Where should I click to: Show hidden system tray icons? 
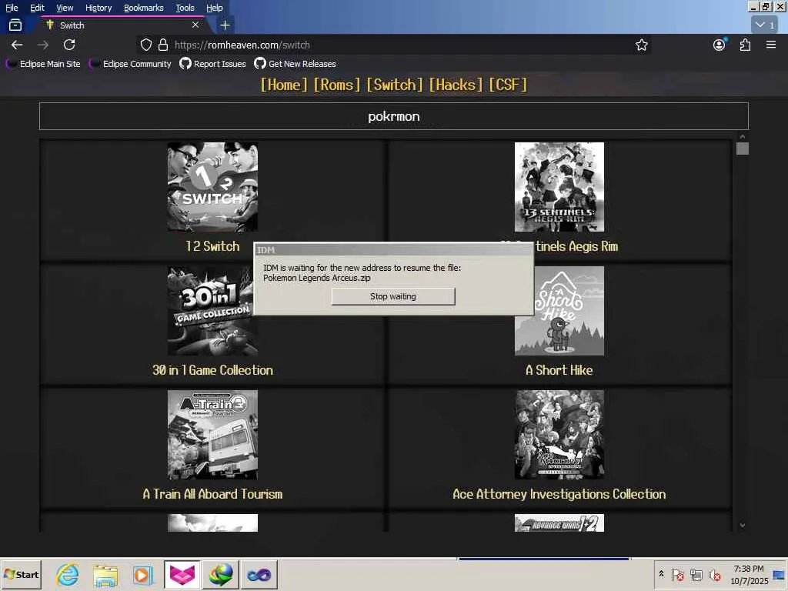661,574
